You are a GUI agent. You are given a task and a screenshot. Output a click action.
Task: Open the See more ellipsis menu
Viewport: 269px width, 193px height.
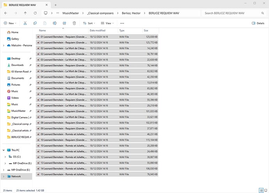pyautogui.click(x=122, y=23)
